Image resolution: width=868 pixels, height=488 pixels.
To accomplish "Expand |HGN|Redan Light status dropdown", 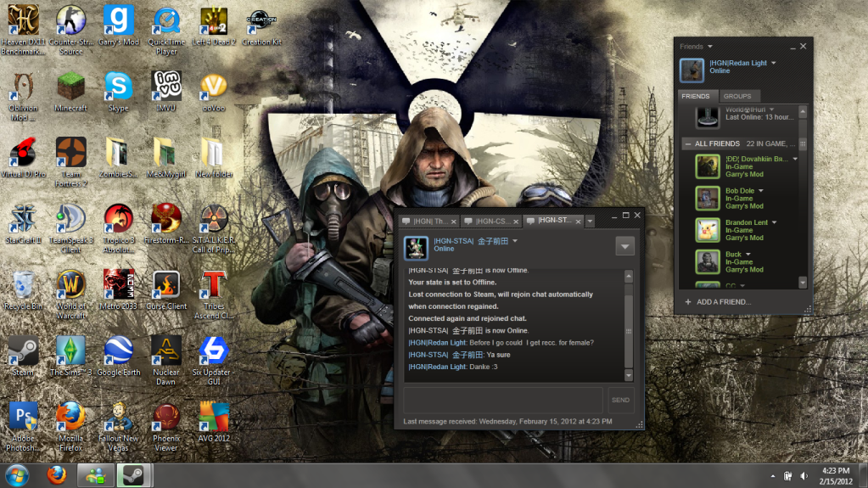I will [x=773, y=63].
